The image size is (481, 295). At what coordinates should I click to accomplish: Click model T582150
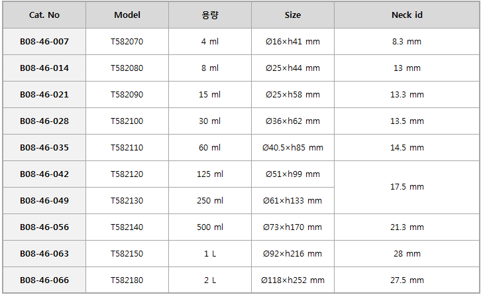pyautogui.click(x=127, y=253)
